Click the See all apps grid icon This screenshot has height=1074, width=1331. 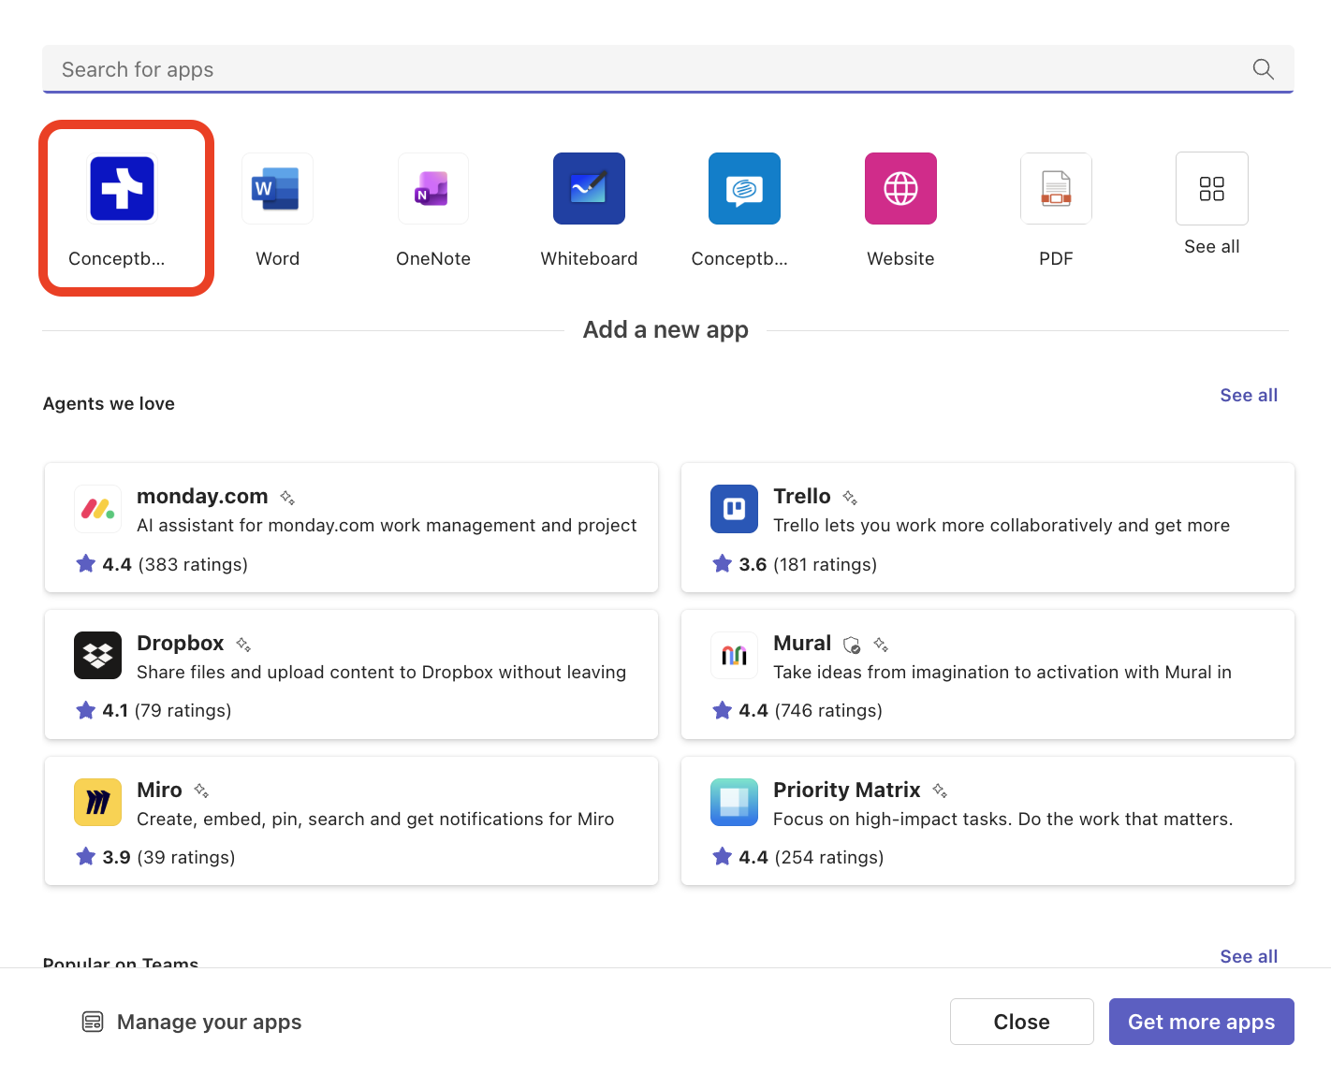pos(1211,188)
